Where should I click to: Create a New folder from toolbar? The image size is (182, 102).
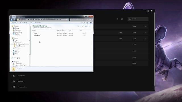(x=38, y=23)
